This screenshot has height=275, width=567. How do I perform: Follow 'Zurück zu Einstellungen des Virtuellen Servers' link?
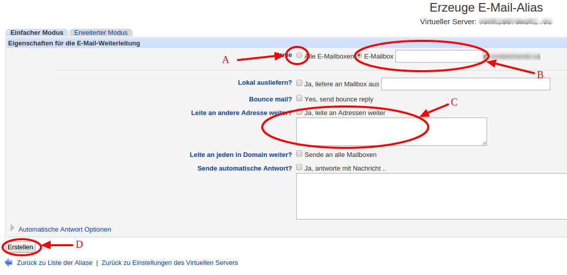[x=170, y=263]
